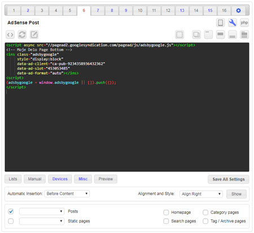Click the Show button
This screenshot has height=233, width=254.
(x=237, y=194)
